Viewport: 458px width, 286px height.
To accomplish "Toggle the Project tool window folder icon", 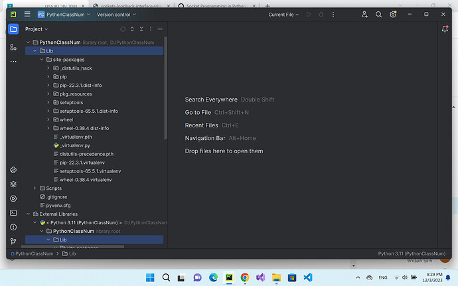I will (x=13, y=29).
